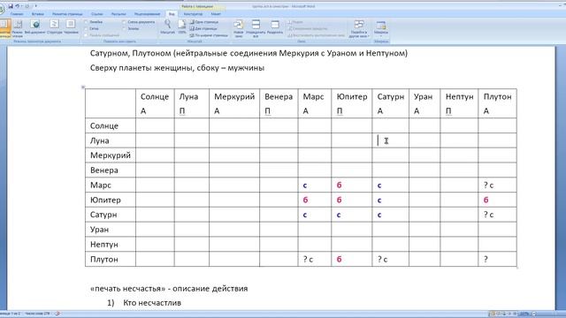Redo the last action in the quick access toolbar
This screenshot has width=566, height=318.
pyautogui.click(x=27, y=6)
